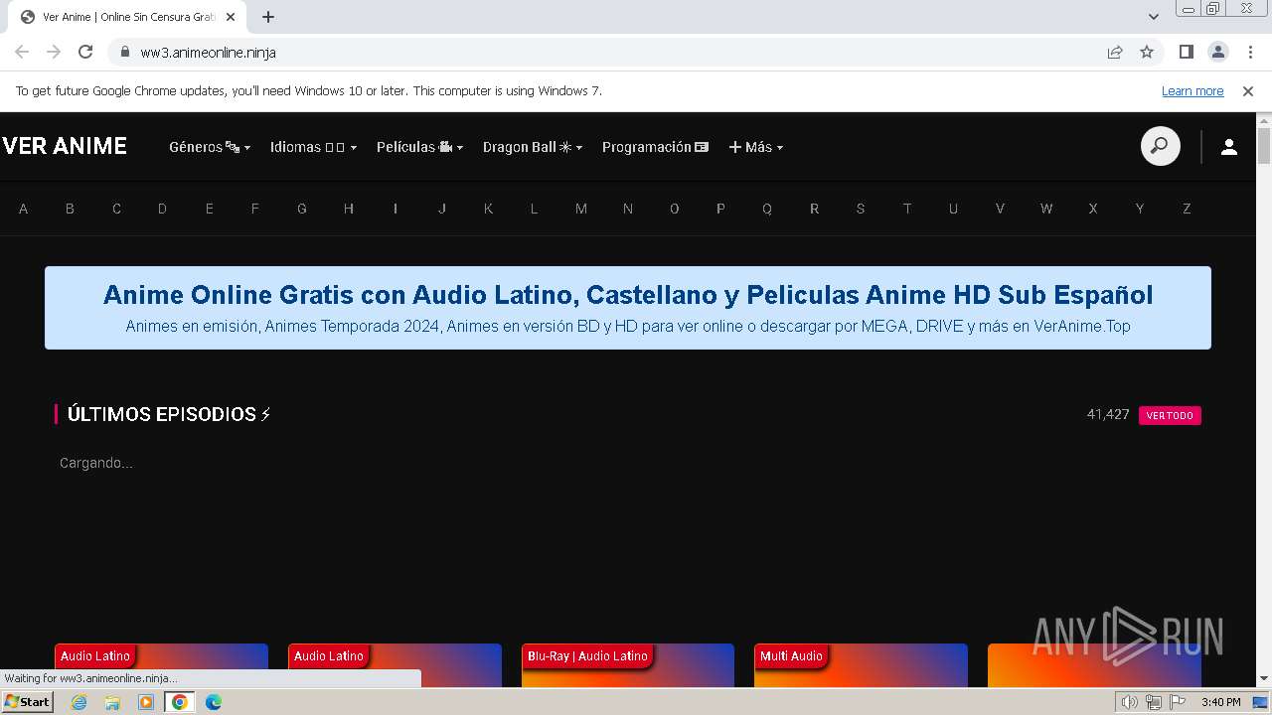1272x715 pixels.
Task: Click the Chrome forward arrow
Action: (x=54, y=52)
